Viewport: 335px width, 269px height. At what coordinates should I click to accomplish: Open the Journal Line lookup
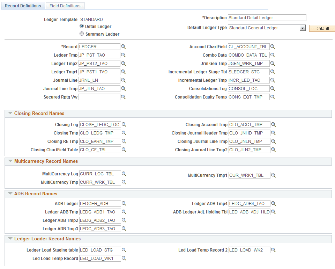point(123,80)
